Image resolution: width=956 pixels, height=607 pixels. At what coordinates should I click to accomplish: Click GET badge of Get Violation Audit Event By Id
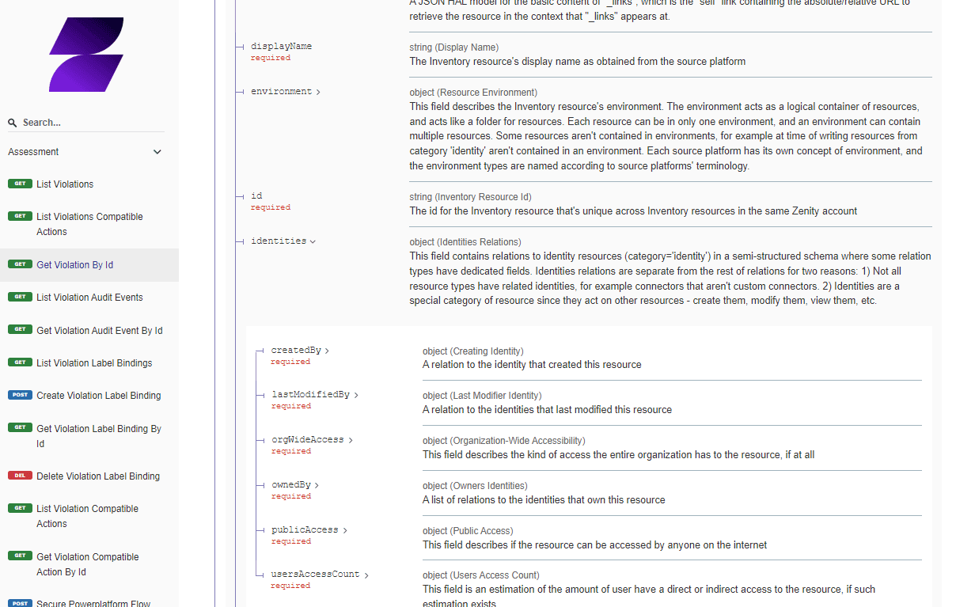click(x=20, y=330)
